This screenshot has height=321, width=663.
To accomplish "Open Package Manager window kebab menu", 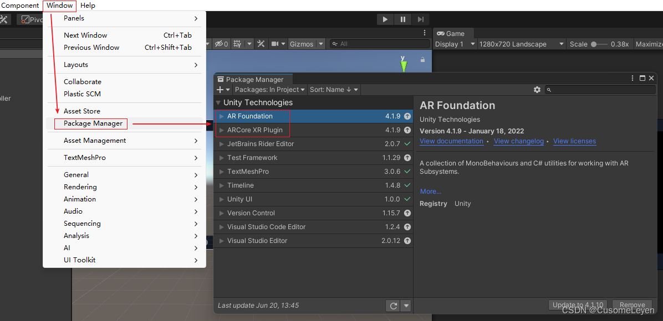I will tap(633, 78).
